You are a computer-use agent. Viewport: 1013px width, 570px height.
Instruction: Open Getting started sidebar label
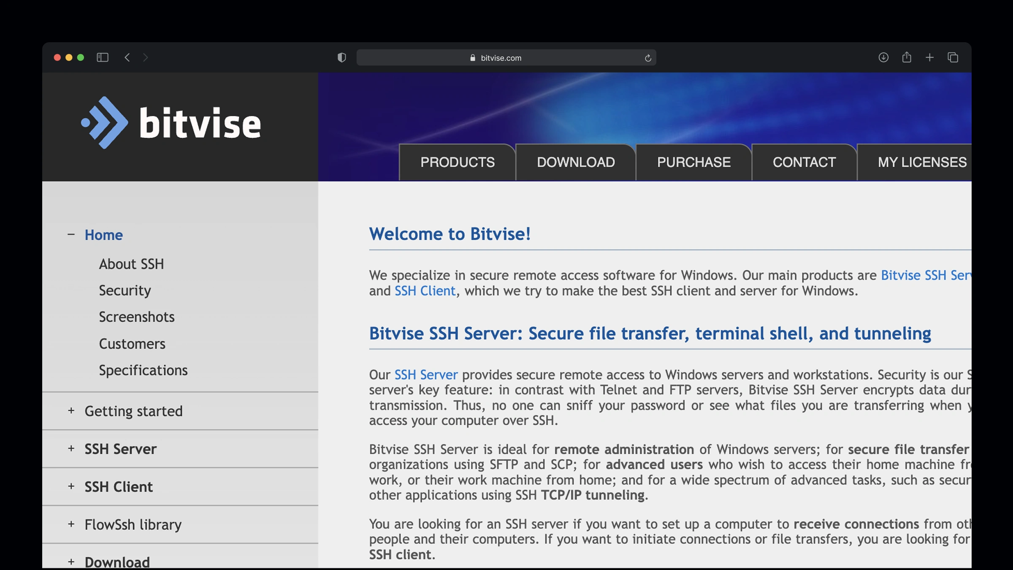click(x=133, y=411)
